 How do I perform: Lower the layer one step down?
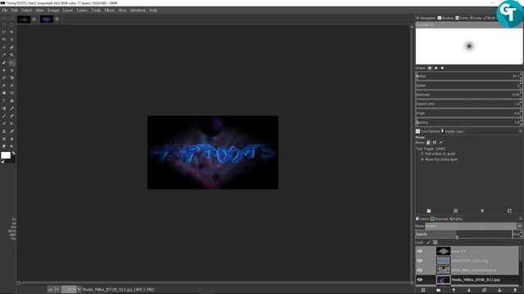pyautogui.click(x=469, y=291)
